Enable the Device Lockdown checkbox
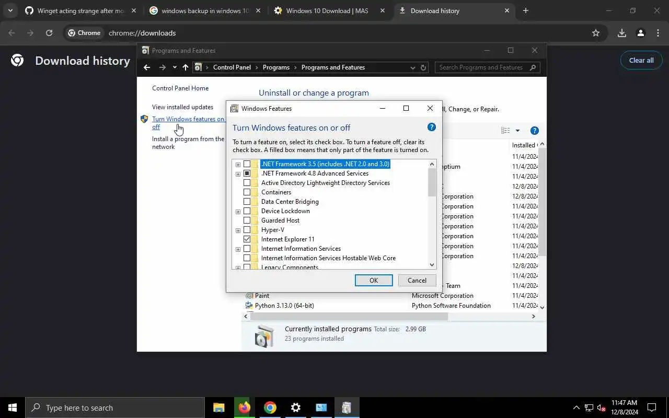The image size is (669, 418). (x=247, y=211)
